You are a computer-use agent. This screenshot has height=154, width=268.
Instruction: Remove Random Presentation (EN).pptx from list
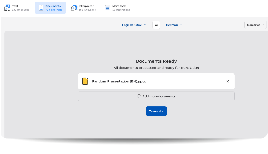point(228,81)
